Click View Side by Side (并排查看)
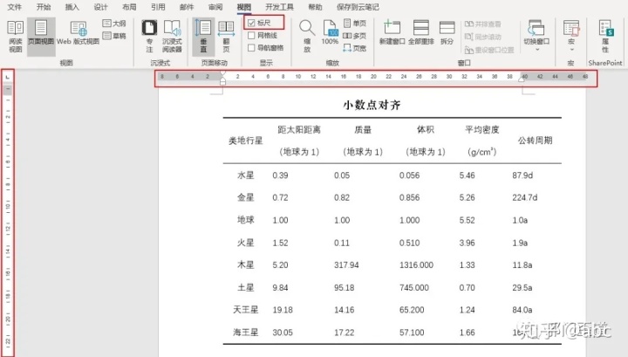This screenshot has width=628, height=357. tap(482, 24)
